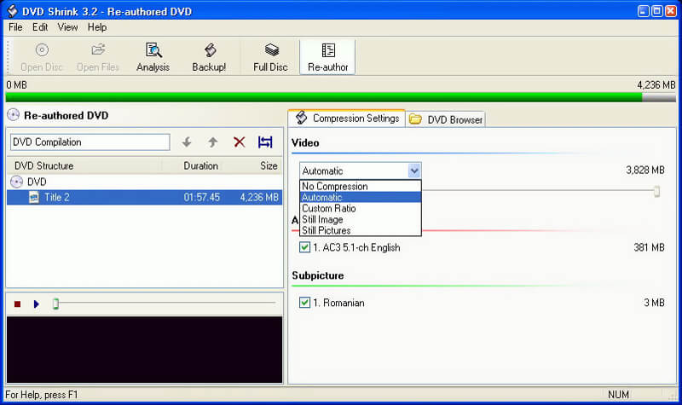
Task: Stop preview playback
Action: click(17, 304)
